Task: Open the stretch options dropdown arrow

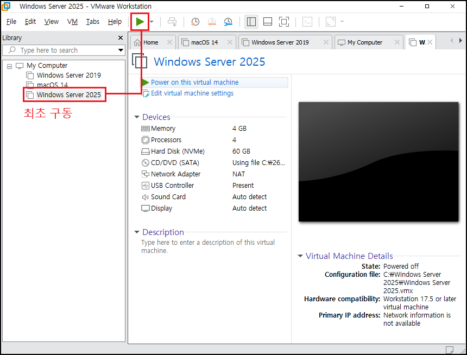Action: [x=342, y=22]
